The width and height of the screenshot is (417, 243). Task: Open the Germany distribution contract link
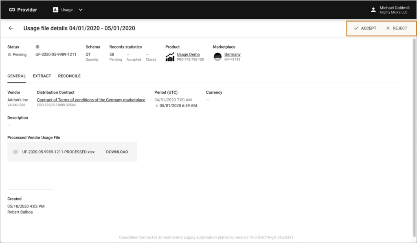[x=91, y=100]
